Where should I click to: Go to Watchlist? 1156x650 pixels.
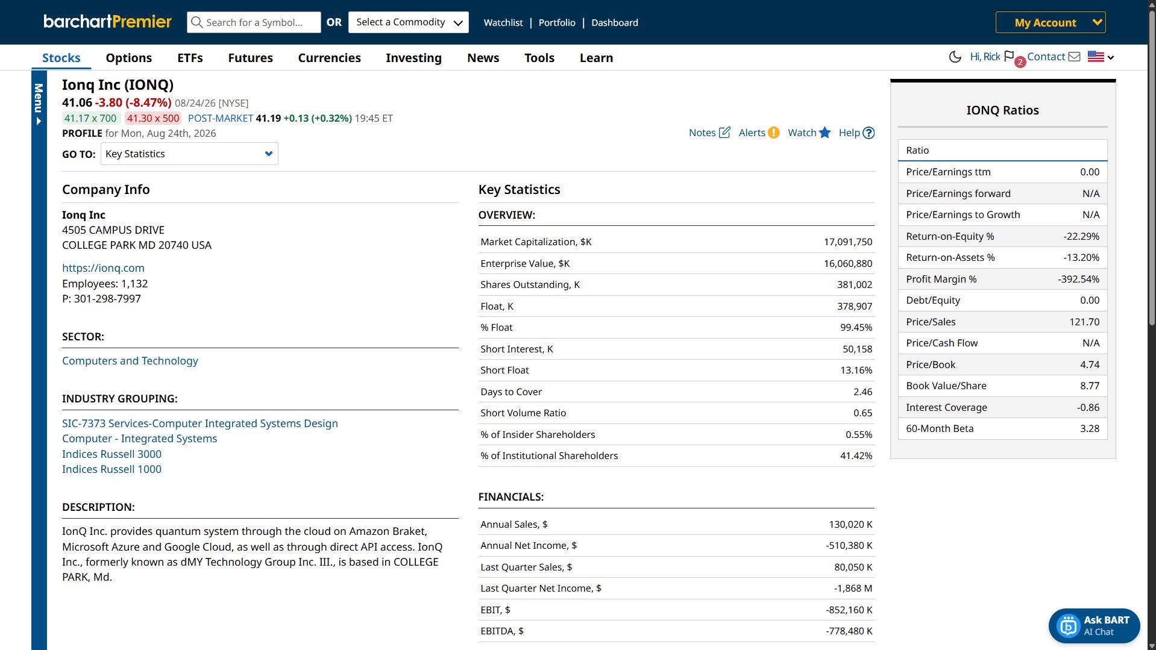coord(503,22)
